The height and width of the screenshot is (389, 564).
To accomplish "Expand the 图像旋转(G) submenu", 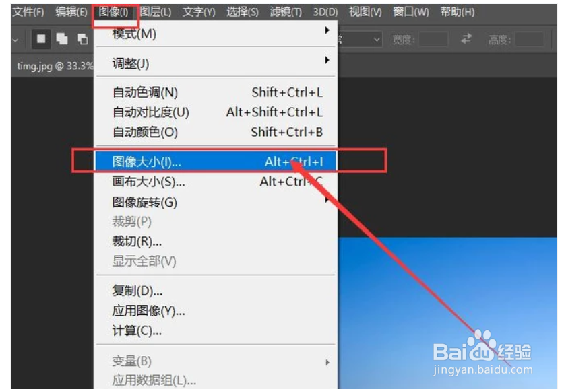I will tap(216, 202).
